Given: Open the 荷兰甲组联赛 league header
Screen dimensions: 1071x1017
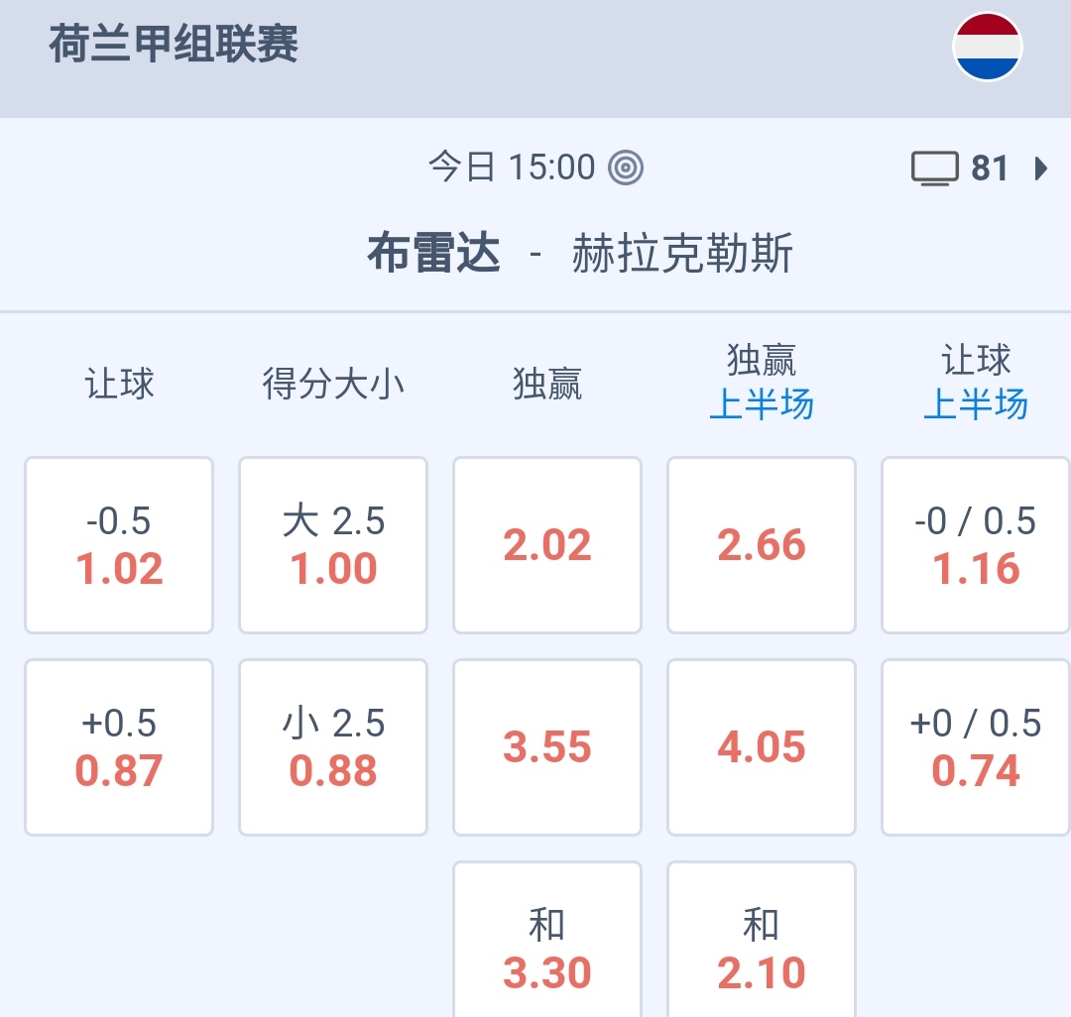Looking at the screenshot, I should tap(174, 46).
